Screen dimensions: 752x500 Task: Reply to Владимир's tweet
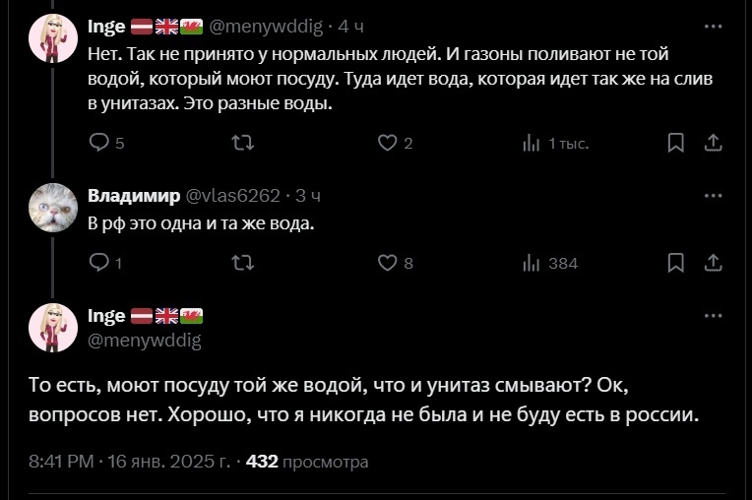pyautogui.click(x=98, y=263)
